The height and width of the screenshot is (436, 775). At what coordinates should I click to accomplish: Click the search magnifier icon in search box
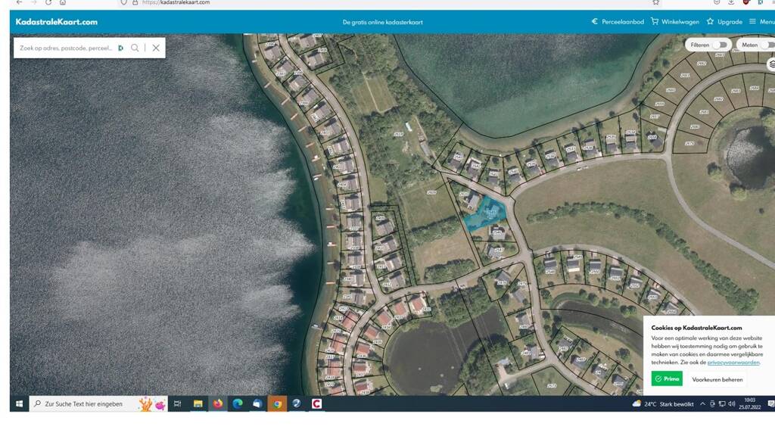135,48
